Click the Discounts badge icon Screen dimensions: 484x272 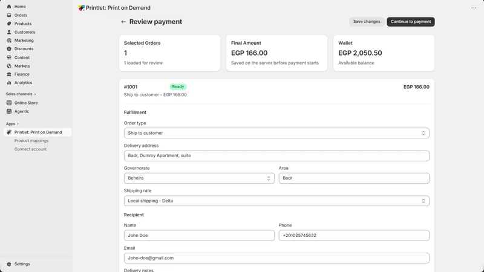[x=9, y=49]
